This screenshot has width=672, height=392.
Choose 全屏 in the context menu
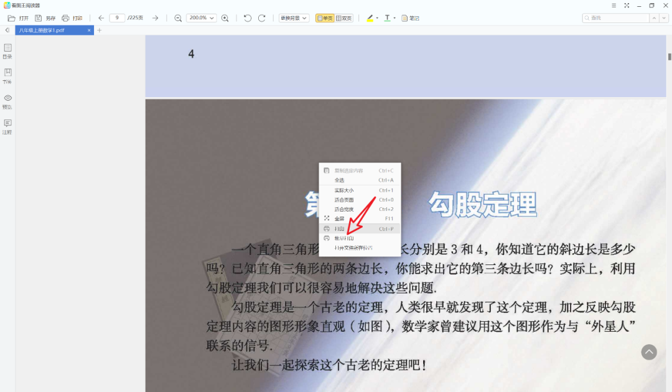[360, 218]
